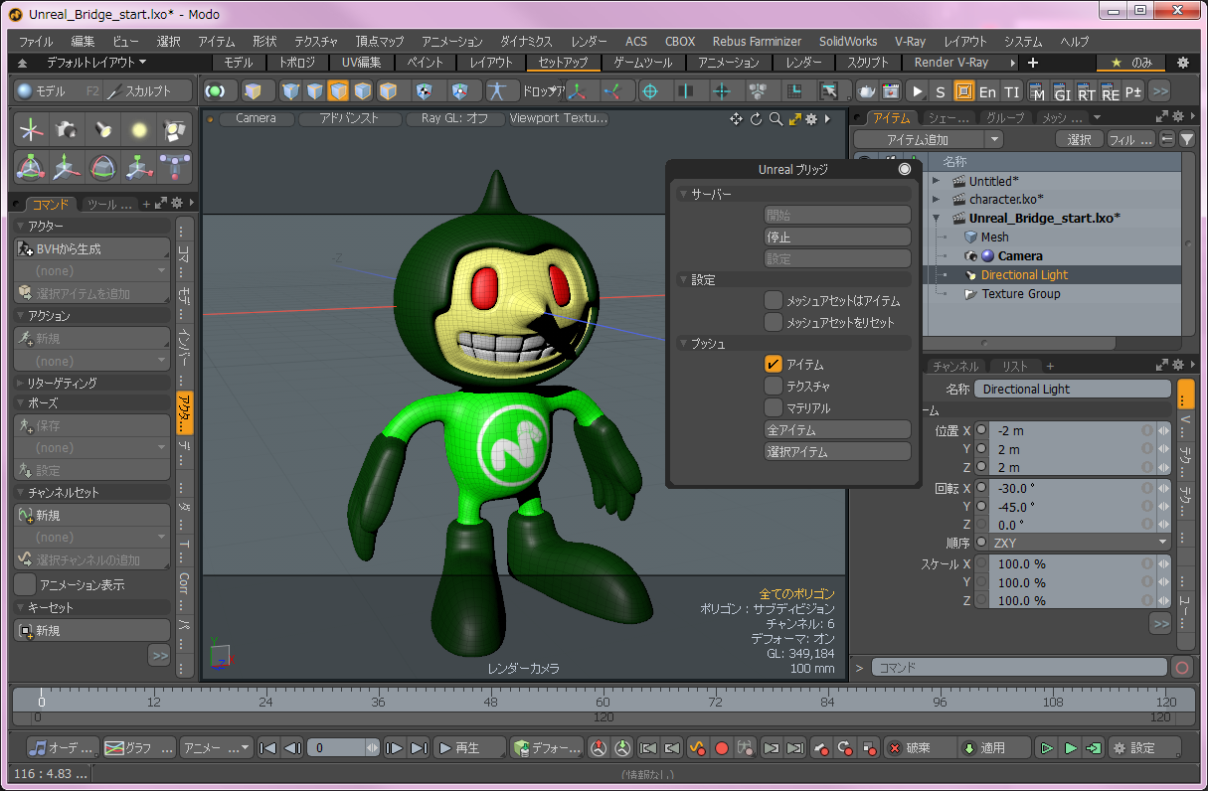Open the テクスチャ menu in the menu bar

(x=315, y=42)
